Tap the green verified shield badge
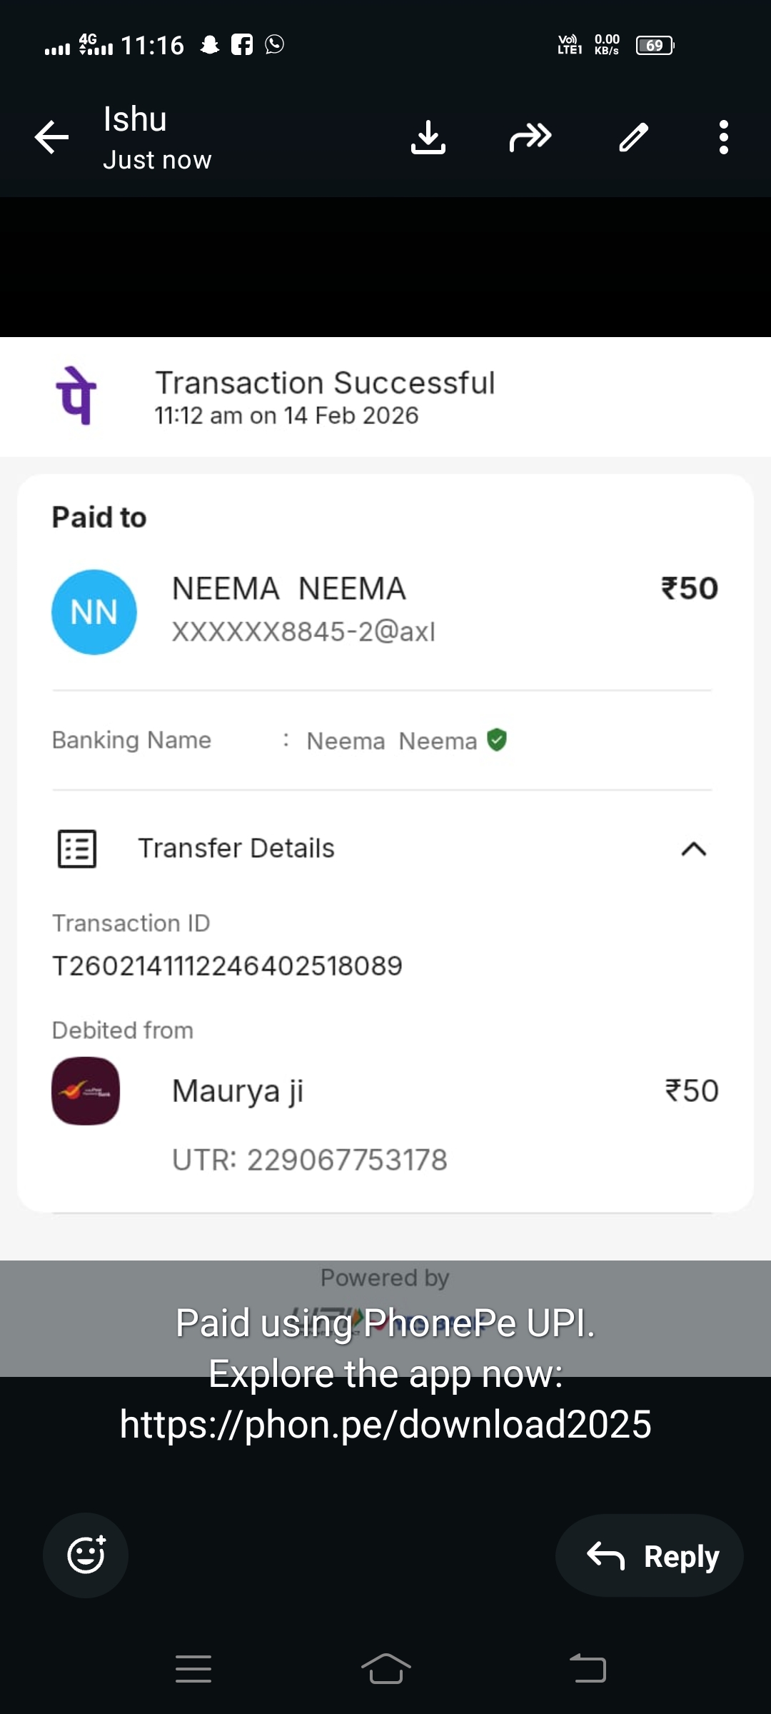The image size is (771, 1714). click(497, 740)
